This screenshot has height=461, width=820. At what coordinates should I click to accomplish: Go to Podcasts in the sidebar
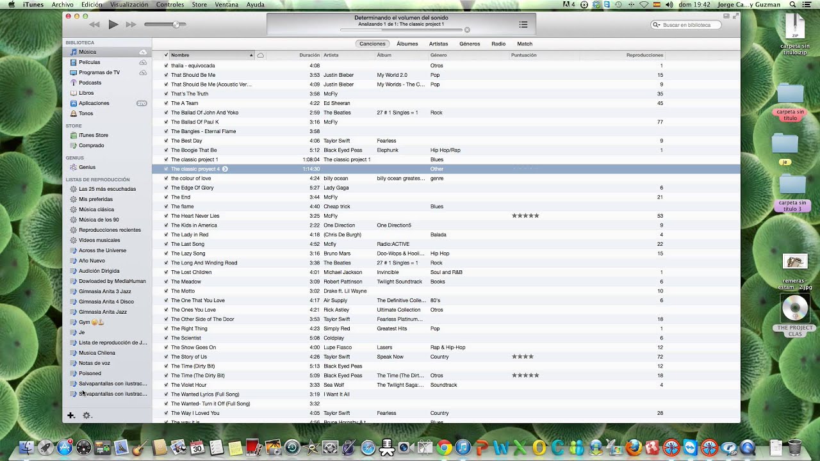[x=107, y=83]
